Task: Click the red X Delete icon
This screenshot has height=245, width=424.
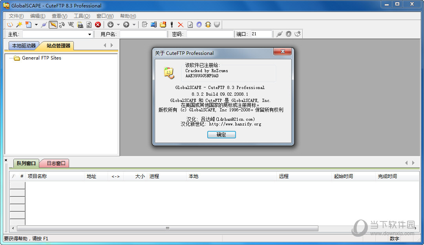Action: coord(181,25)
